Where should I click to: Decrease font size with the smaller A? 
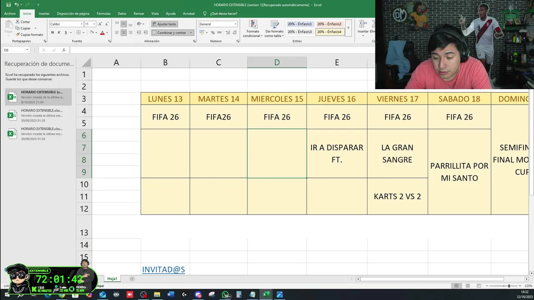tap(106, 24)
